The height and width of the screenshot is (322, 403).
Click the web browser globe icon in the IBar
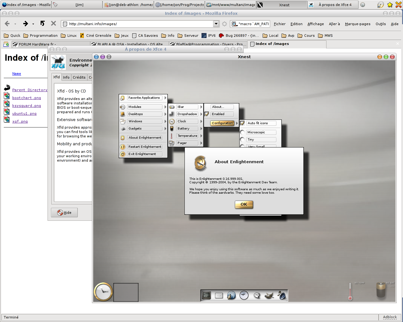[x=231, y=295]
